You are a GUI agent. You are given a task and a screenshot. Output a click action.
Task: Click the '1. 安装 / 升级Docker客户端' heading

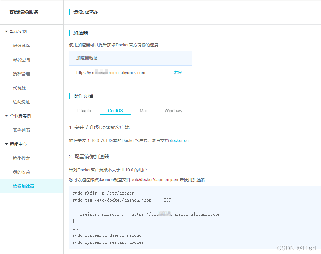(99, 127)
